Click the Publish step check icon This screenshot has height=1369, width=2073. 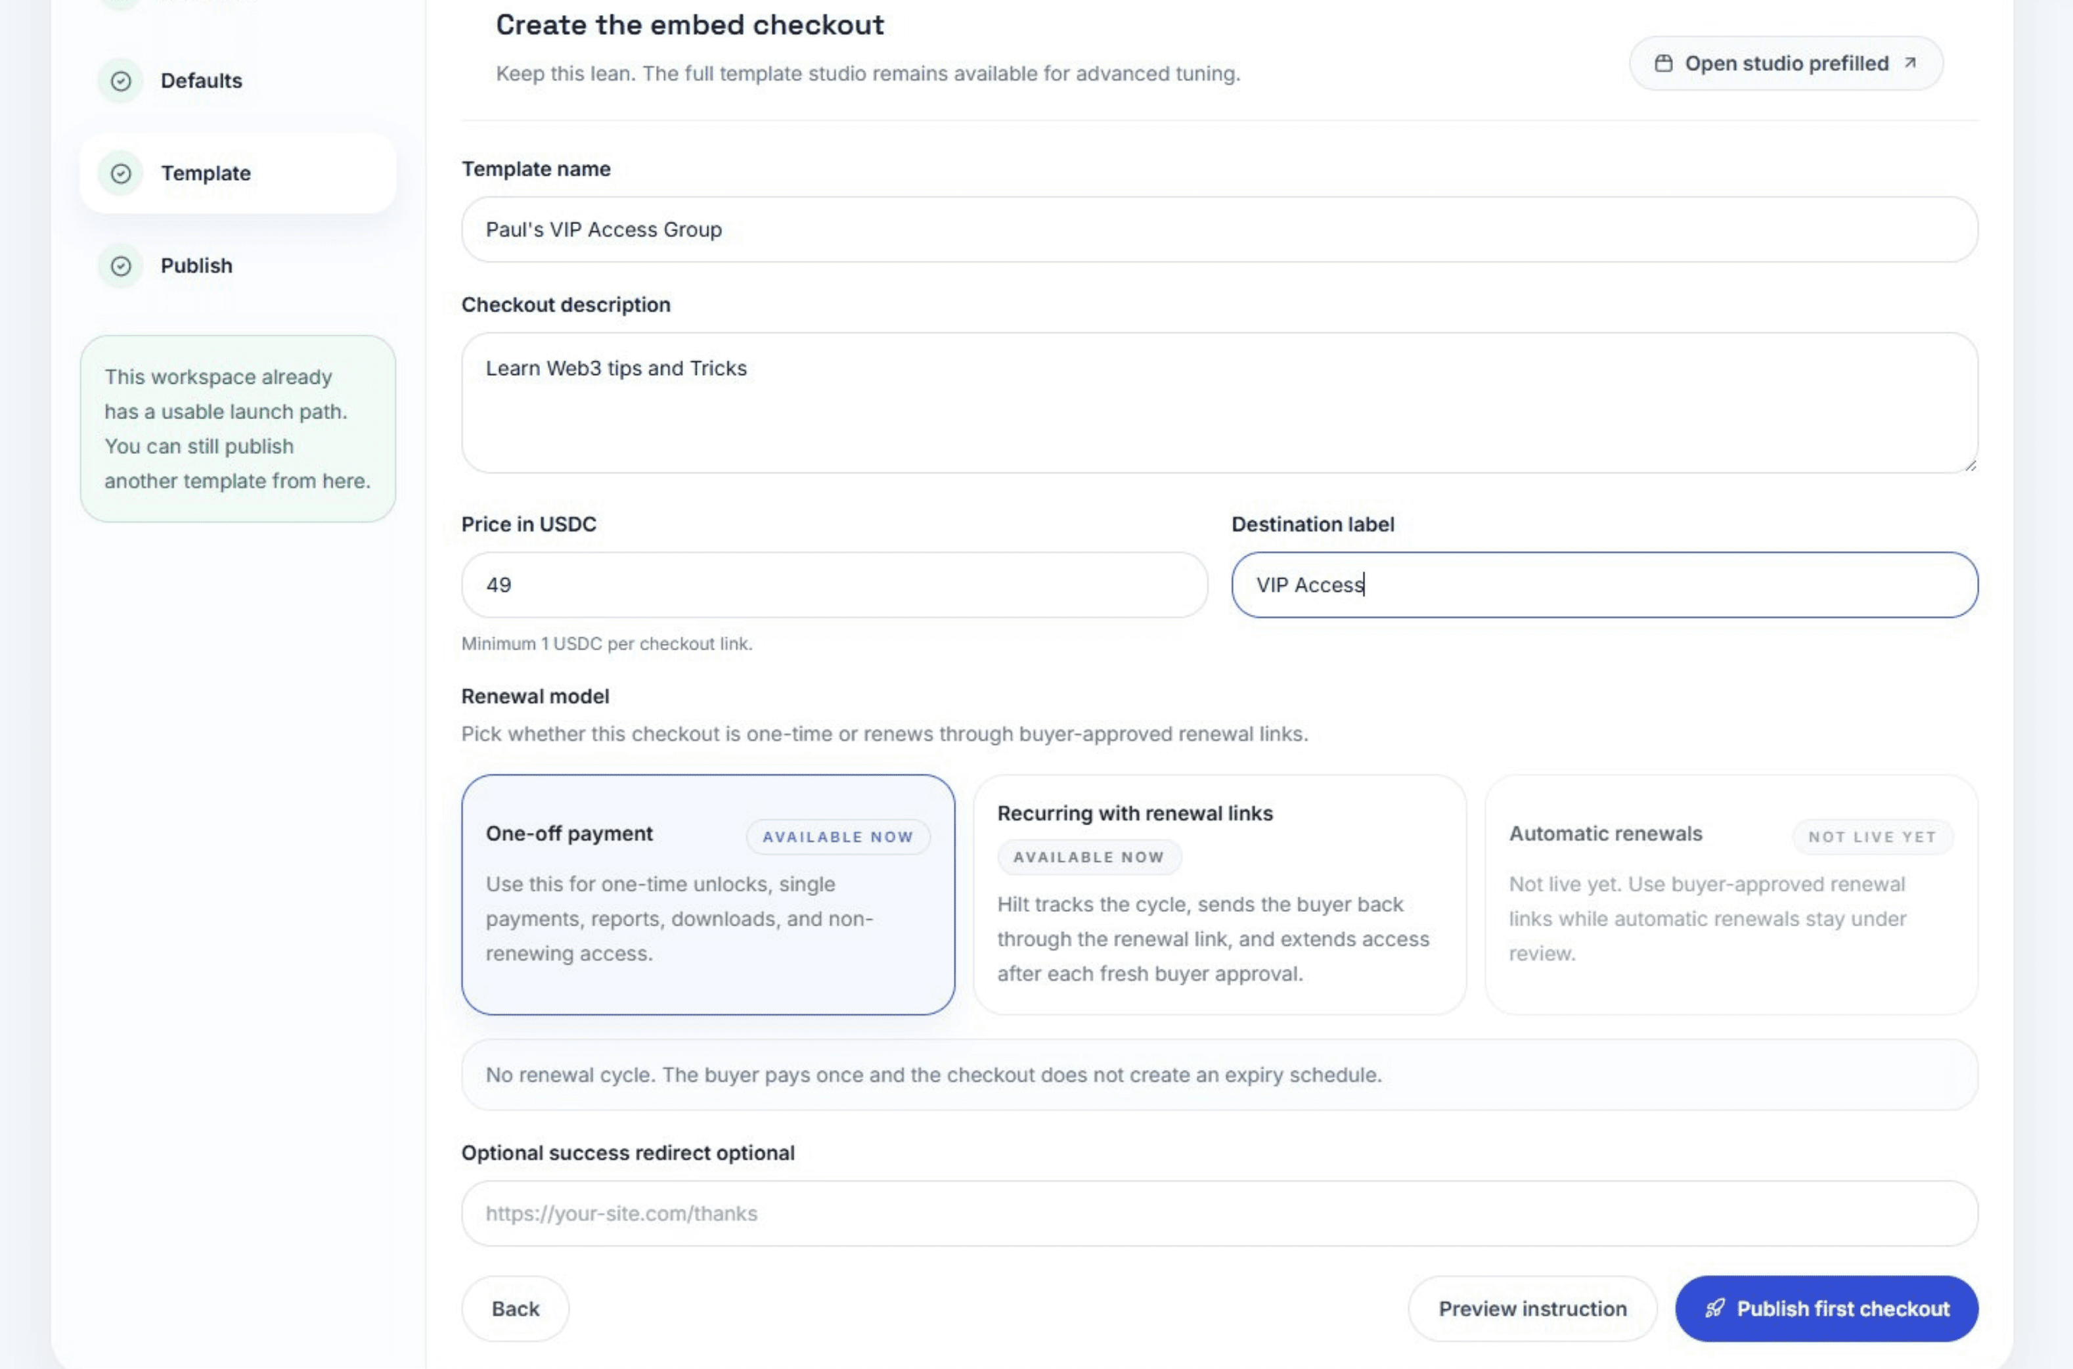[120, 266]
